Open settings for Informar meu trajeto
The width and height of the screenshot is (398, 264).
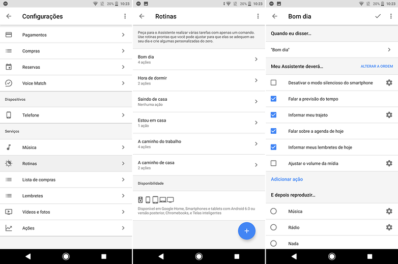pos(389,115)
